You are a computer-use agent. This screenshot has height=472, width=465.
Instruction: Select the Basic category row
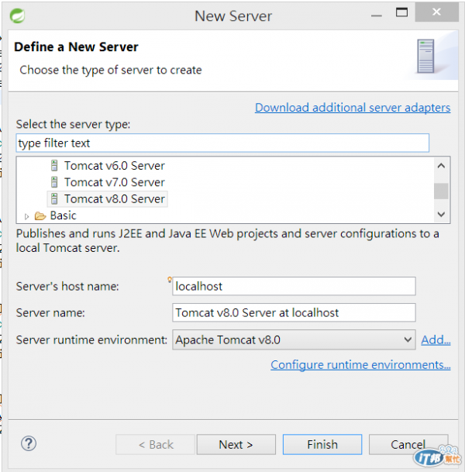(63, 215)
